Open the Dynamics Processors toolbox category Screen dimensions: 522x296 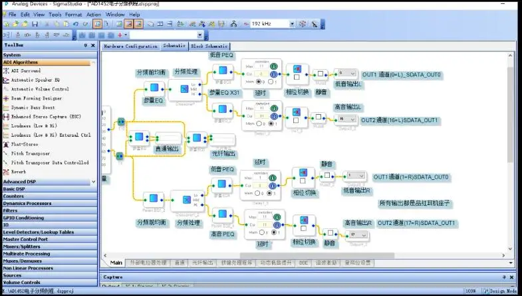tap(50, 203)
